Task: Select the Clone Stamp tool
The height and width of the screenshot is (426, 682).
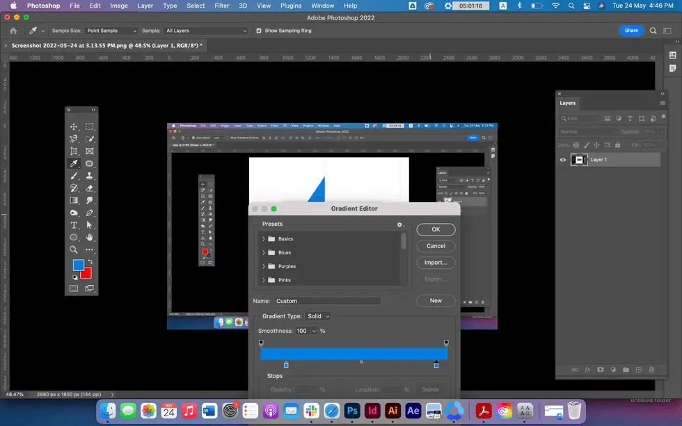Action: 90,177
